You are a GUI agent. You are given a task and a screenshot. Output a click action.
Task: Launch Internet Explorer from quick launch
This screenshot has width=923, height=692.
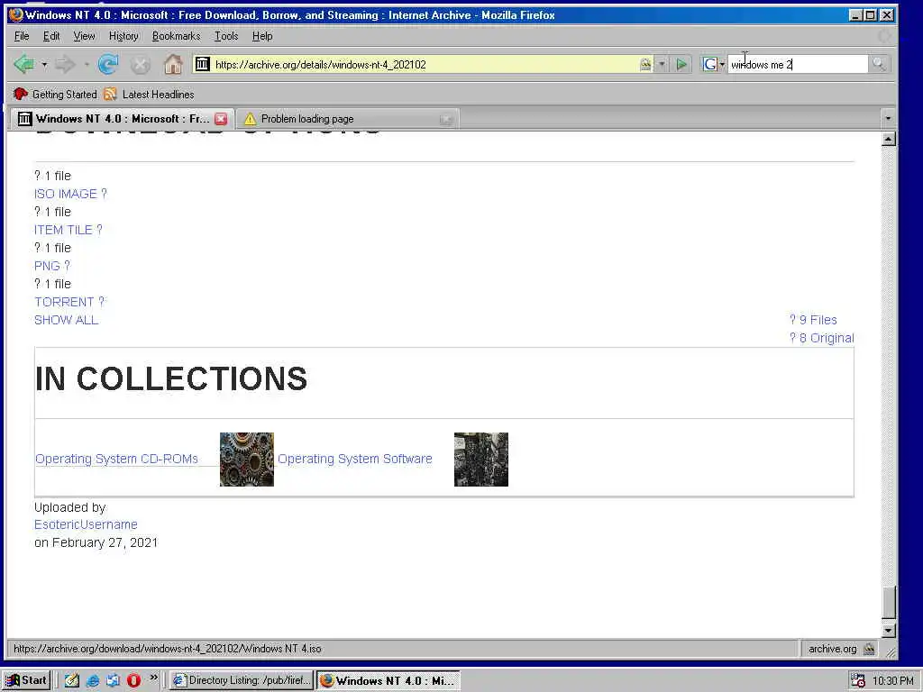[93, 681]
